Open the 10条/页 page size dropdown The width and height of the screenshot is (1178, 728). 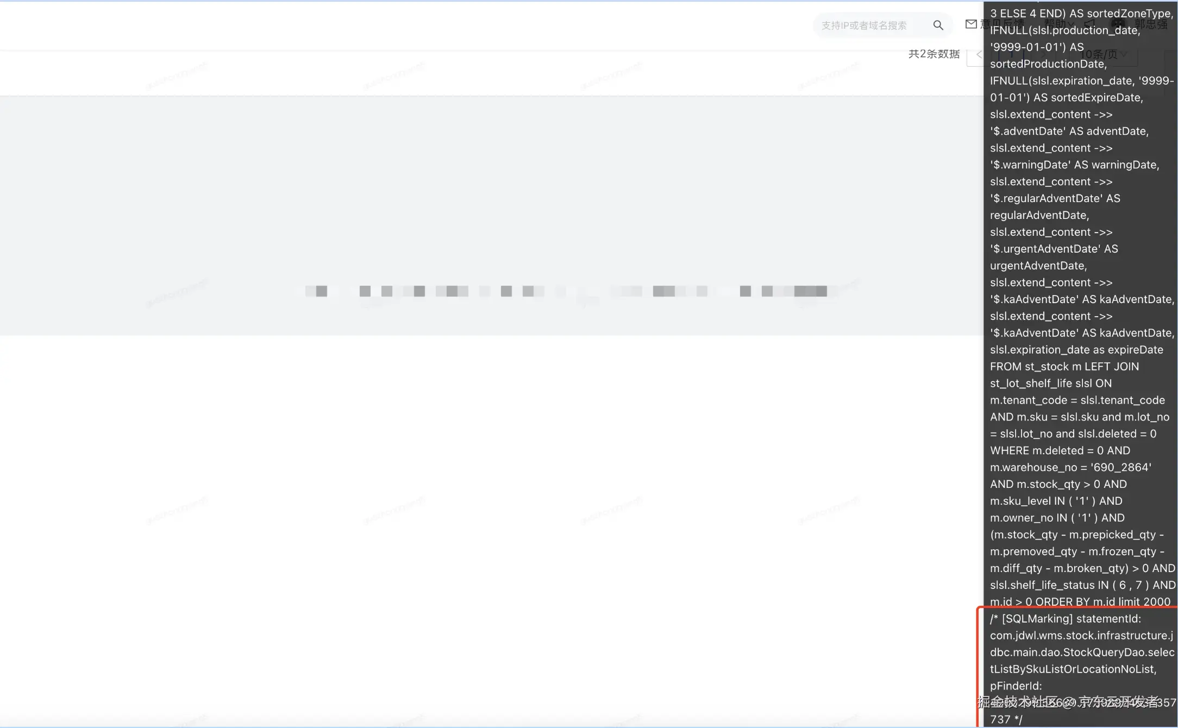click(x=1103, y=54)
